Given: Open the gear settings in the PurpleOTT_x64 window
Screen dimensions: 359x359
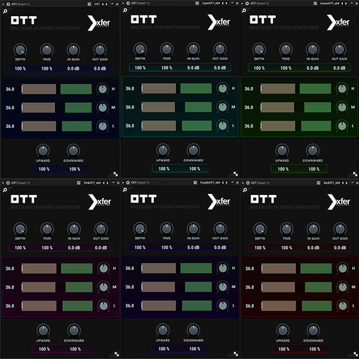Looking at the screenshot, I should click(x=128, y=182).
